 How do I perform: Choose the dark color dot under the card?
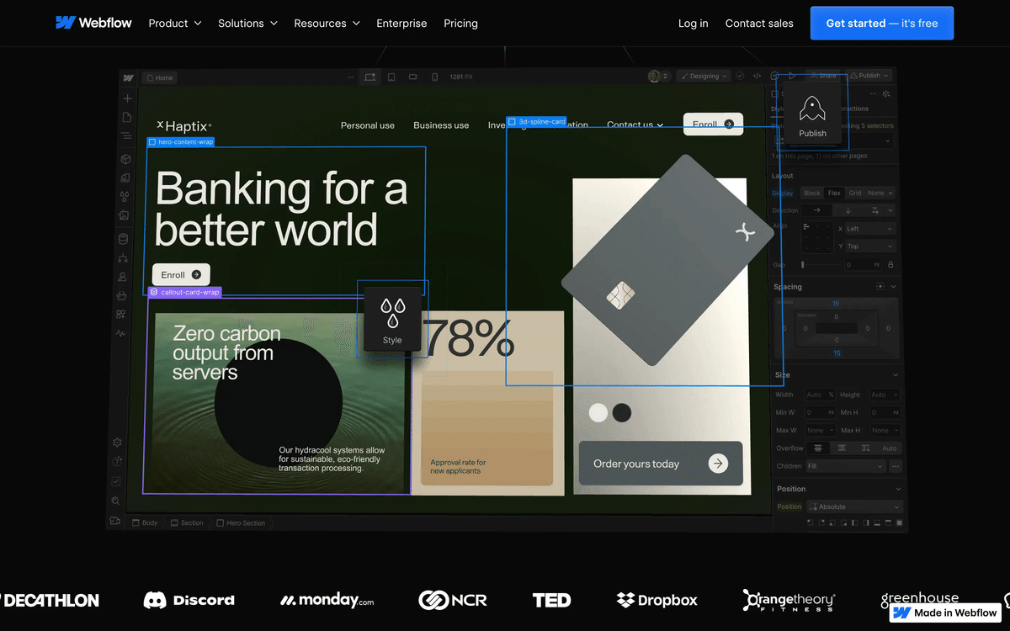(621, 412)
